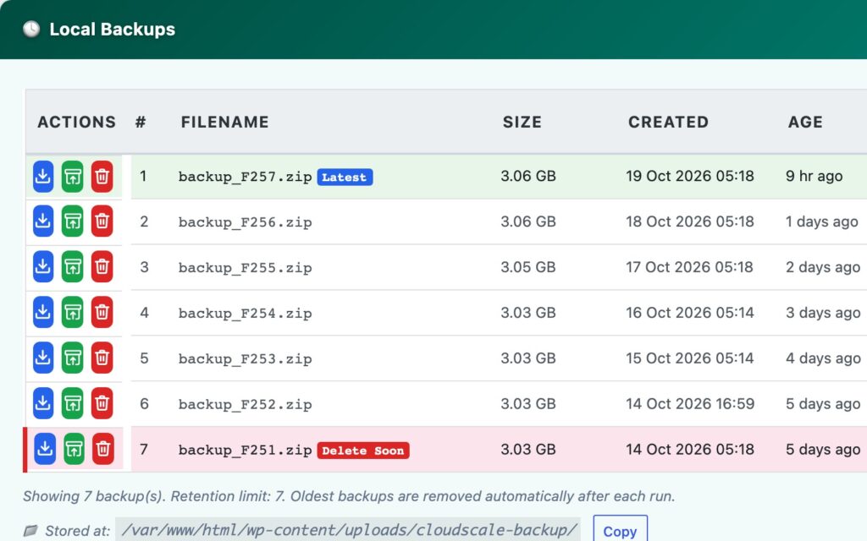Click the Latest badge on backup_F257.zip
This screenshot has width=867, height=541.
click(345, 178)
